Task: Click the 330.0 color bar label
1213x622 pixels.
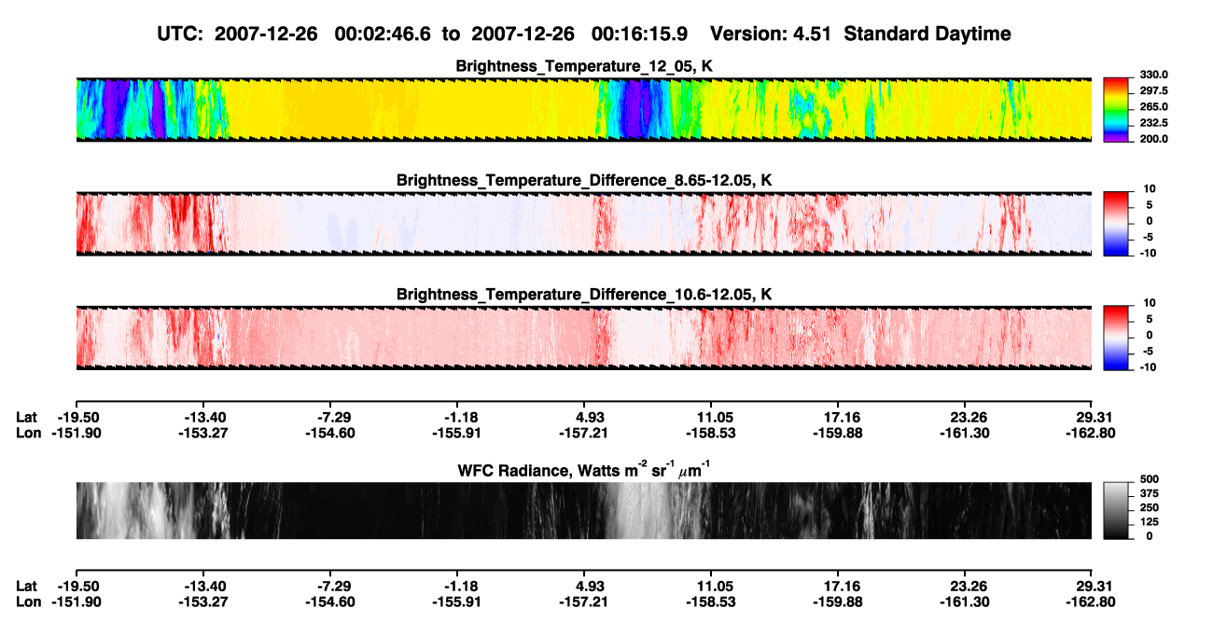Action: click(1153, 76)
